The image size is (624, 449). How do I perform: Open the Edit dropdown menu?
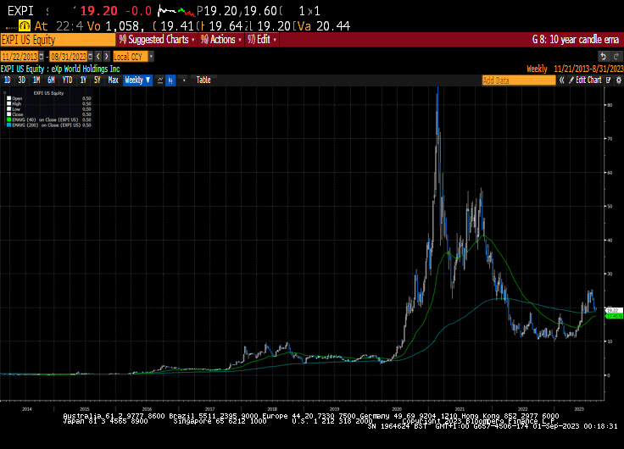tap(262, 39)
